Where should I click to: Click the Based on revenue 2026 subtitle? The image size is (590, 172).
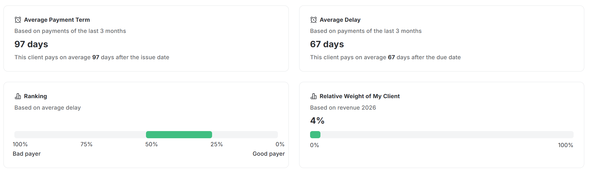tap(343, 108)
